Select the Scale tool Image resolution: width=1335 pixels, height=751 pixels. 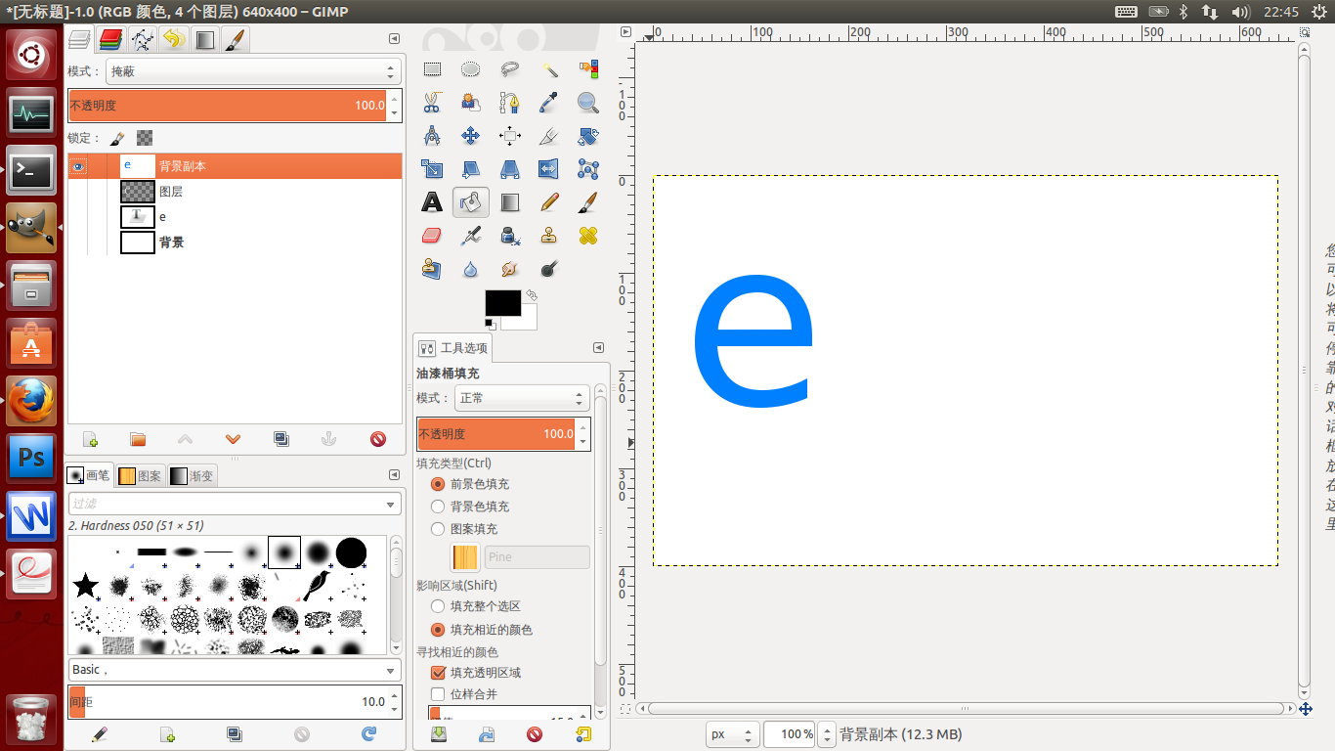[x=432, y=169]
